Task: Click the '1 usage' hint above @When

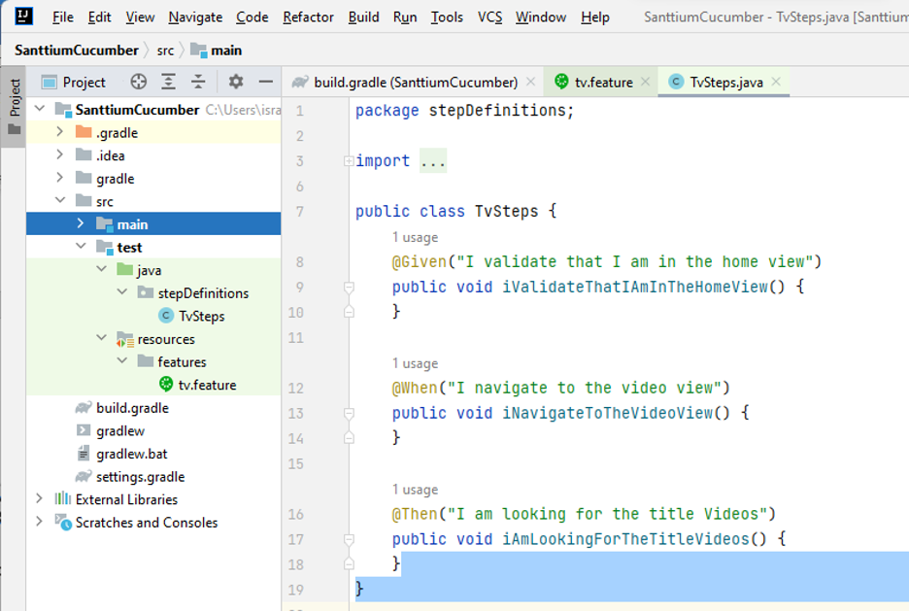Action: point(415,363)
